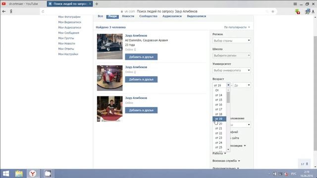Choose от 25 in age list
Screen dimensions: 317x178
pos(219,147)
